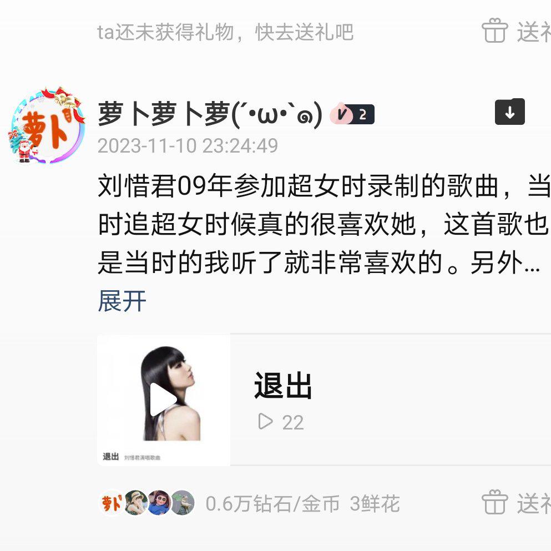View the 0.6万钻石/金币 gift total
The image size is (551, 551).
(x=272, y=503)
